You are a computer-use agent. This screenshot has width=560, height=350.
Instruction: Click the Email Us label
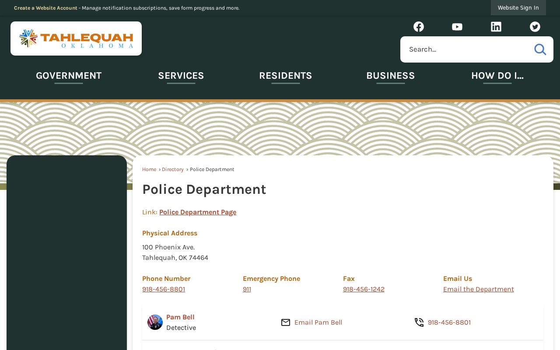pos(458,279)
